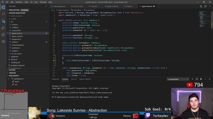The height and width of the screenshot is (119, 213).
Task: Click the VS Code logo icon
Action: pos(2,2)
